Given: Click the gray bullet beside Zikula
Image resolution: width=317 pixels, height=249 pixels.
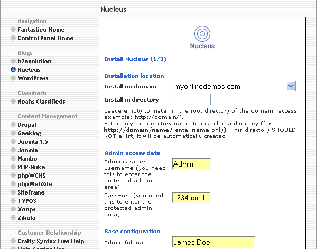Looking at the screenshot, I should 13,218.
